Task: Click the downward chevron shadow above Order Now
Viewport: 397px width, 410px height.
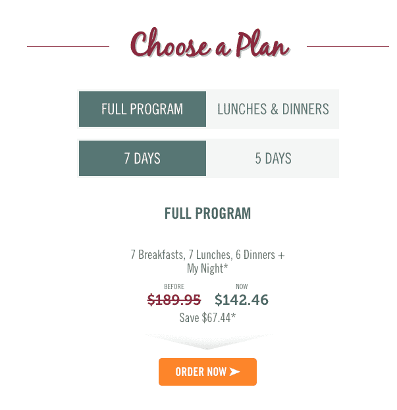Action: [x=207, y=342]
